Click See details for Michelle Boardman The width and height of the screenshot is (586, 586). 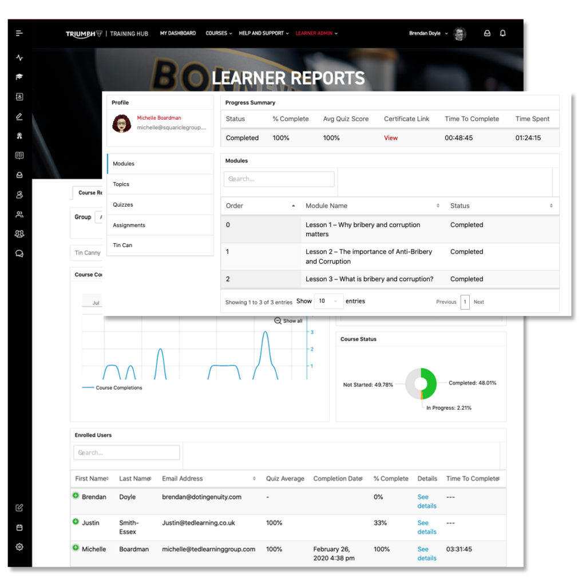pos(427,553)
